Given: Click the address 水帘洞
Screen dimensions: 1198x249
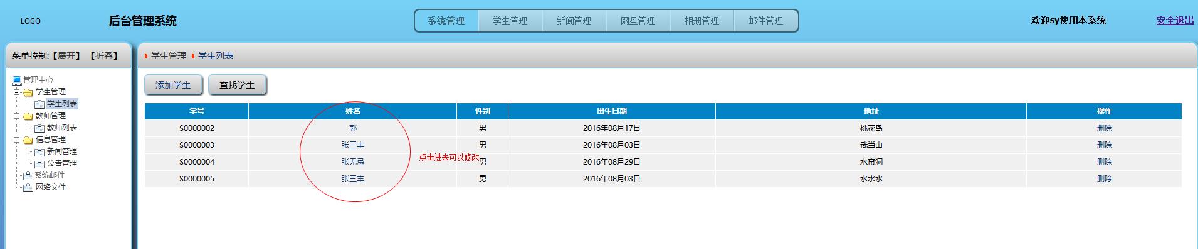Looking at the screenshot, I should point(871,161).
